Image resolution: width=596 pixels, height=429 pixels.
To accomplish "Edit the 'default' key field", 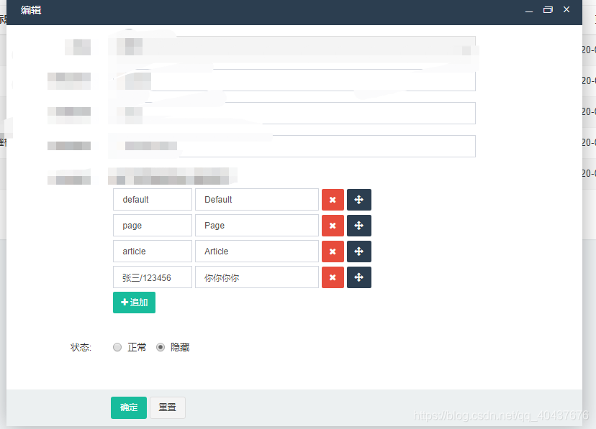I will [x=153, y=200].
